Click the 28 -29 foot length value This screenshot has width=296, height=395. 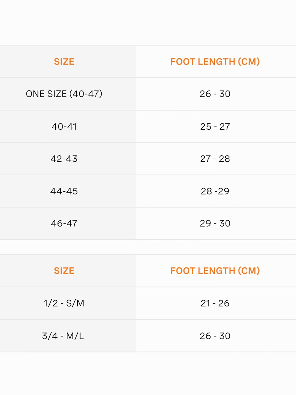(x=215, y=191)
